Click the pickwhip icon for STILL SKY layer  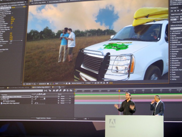(59, 99)
